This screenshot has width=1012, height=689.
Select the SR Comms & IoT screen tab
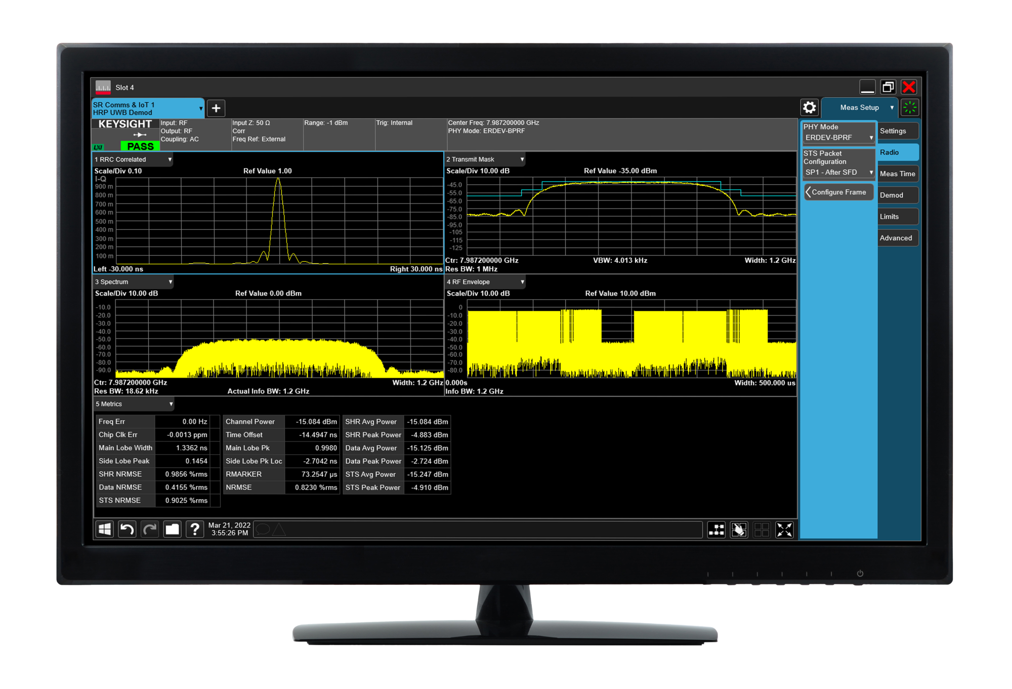tap(146, 108)
